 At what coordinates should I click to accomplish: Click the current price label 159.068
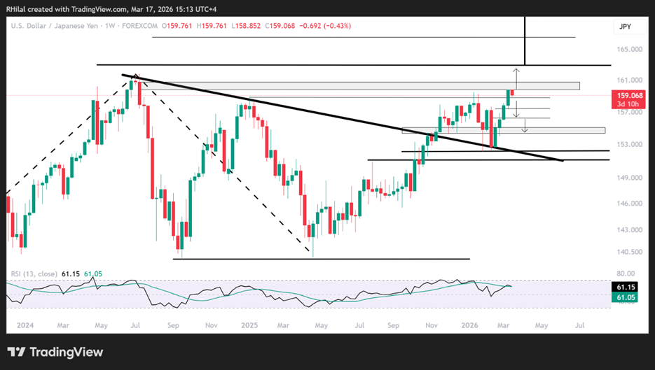pos(630,96)
